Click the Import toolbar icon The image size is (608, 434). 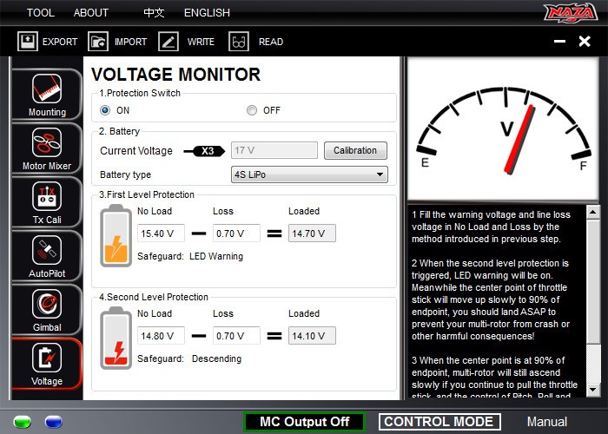98,41
